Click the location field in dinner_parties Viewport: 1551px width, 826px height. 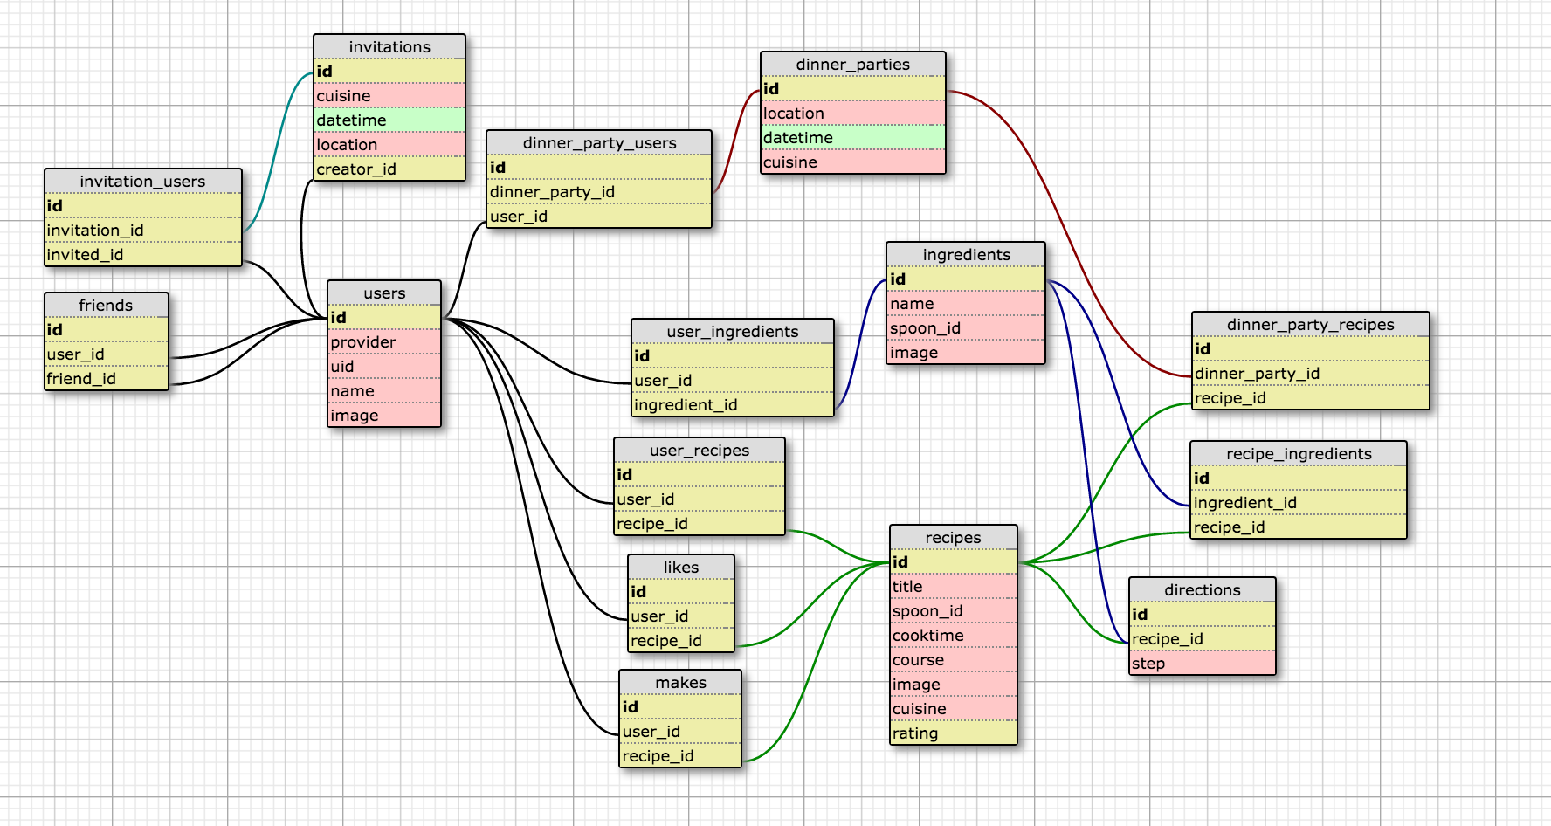tap(853, 114)
